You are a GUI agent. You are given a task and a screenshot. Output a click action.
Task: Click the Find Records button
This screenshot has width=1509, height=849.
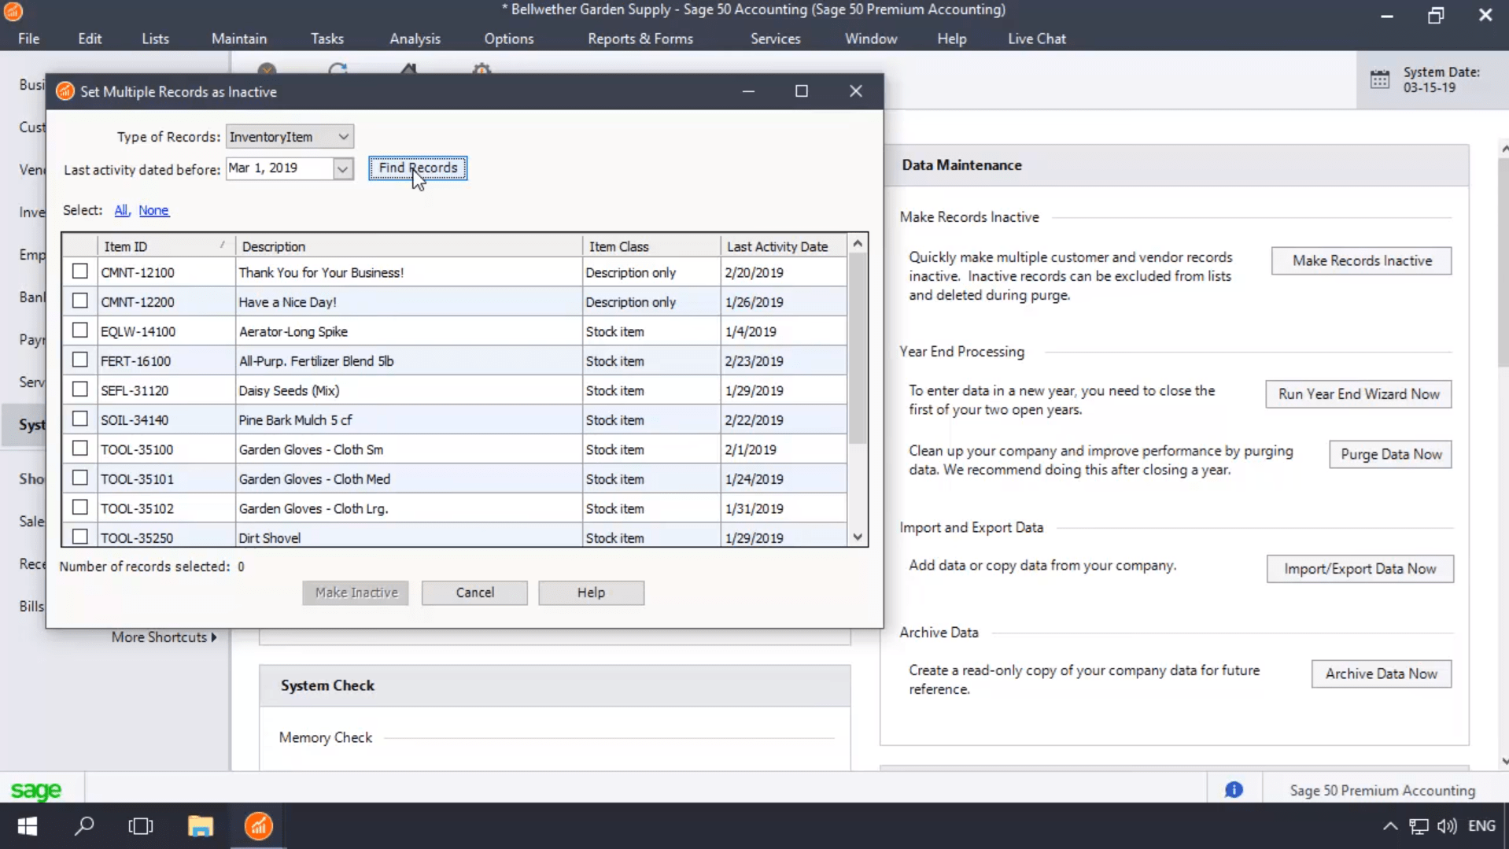point(418,168)
